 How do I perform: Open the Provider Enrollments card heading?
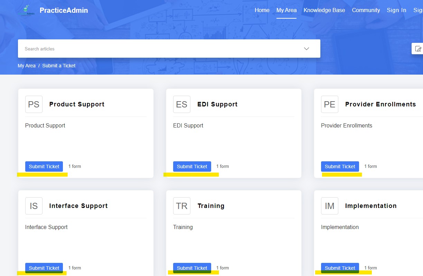(x=380, y=104)
